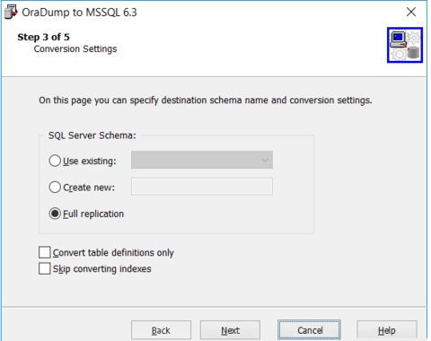This screenshot has width=431, height=341.
Task: Close the OraDump to MSSQL window
Action: [x=411, y=12]
